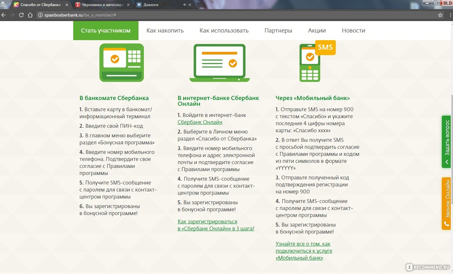Open the Задать вопрос side tab
Screen dimensions: 453x274
tap(446, 142)
